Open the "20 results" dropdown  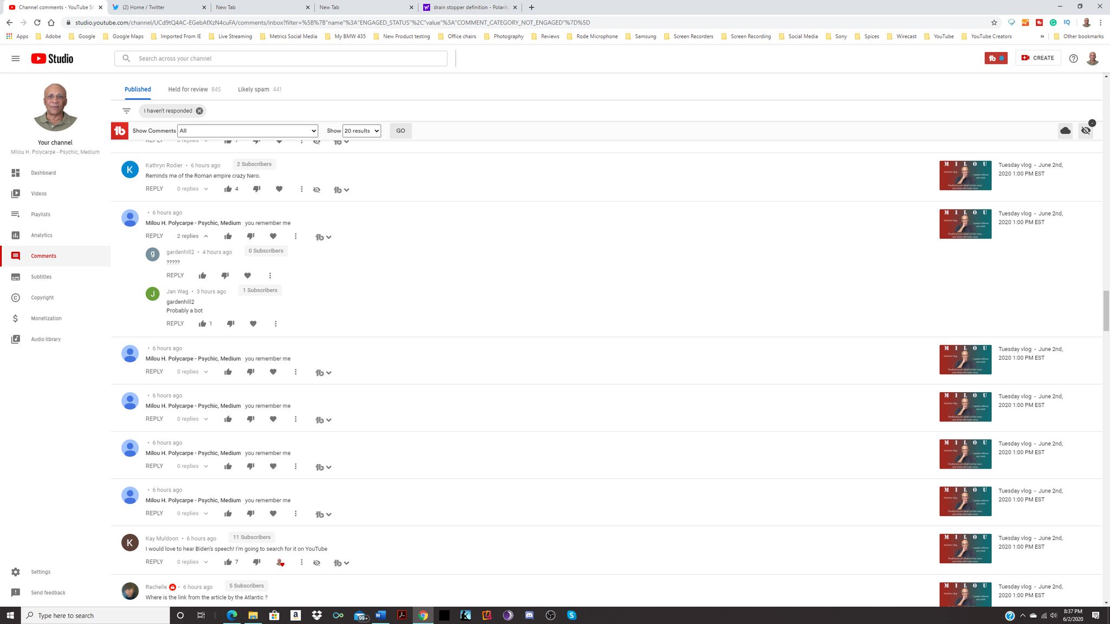362,131
